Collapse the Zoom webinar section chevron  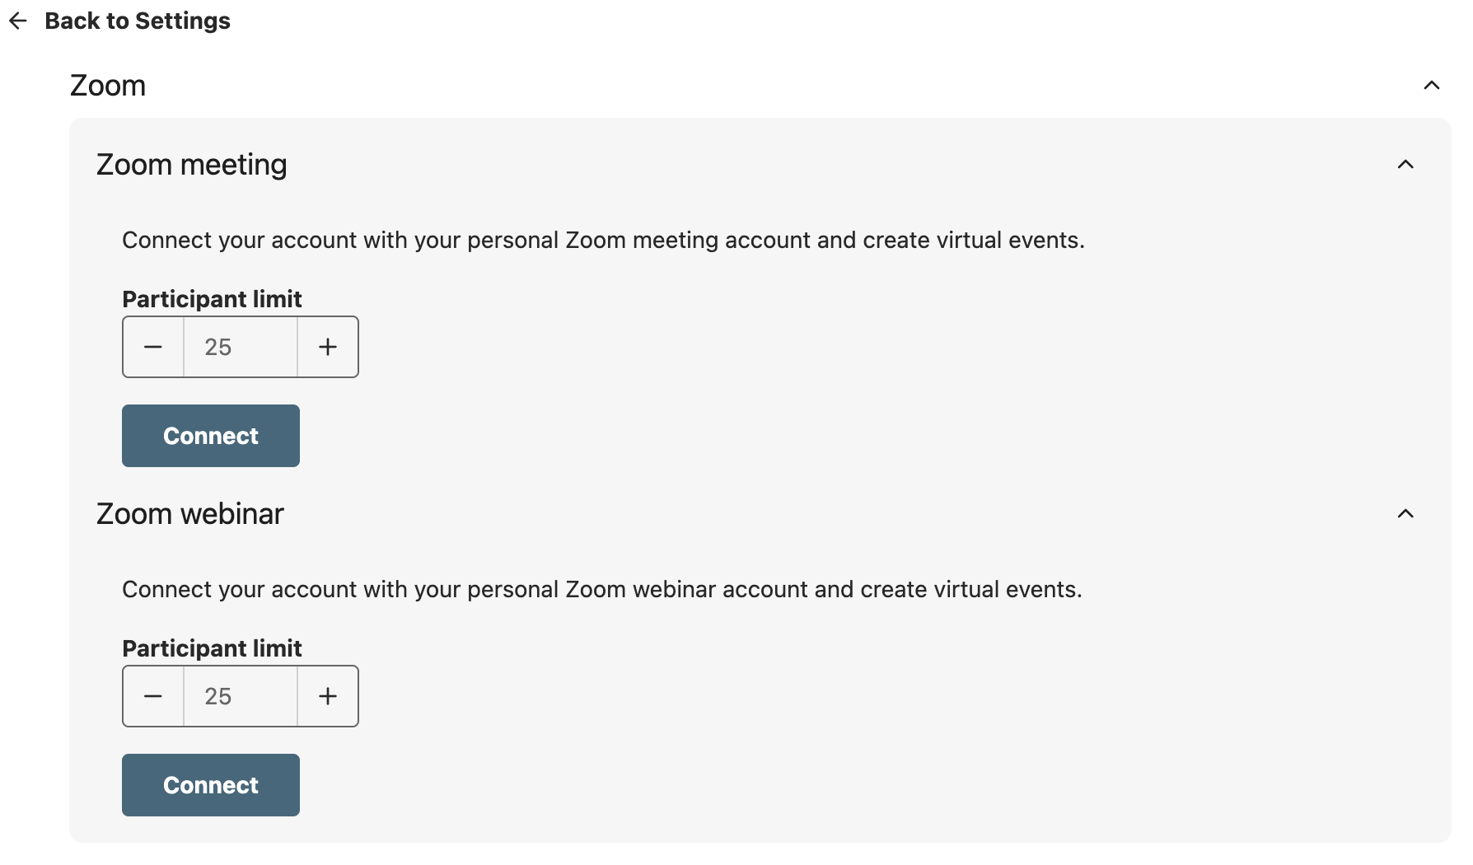click(x=1405, y=514)
